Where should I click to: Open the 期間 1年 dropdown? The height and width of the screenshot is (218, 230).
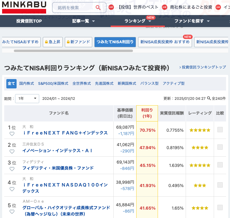pyautogui.click(x=27, y=99)
